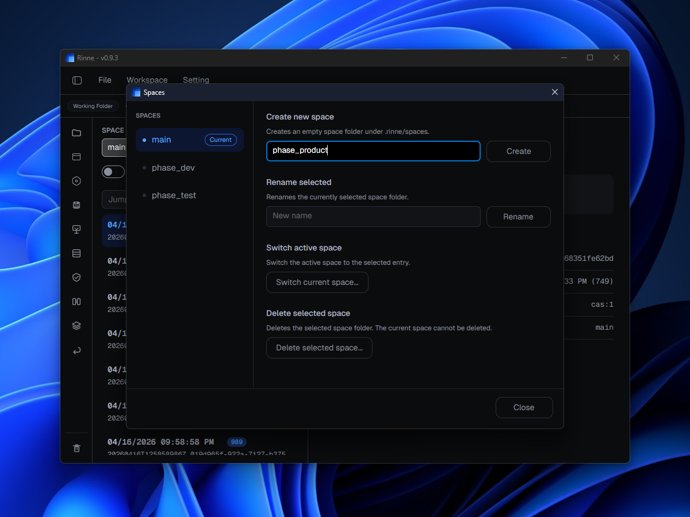690x517 pixels.
Task: Click the restore arrow icon in the sidebar
Action: (x=76, y=350)
